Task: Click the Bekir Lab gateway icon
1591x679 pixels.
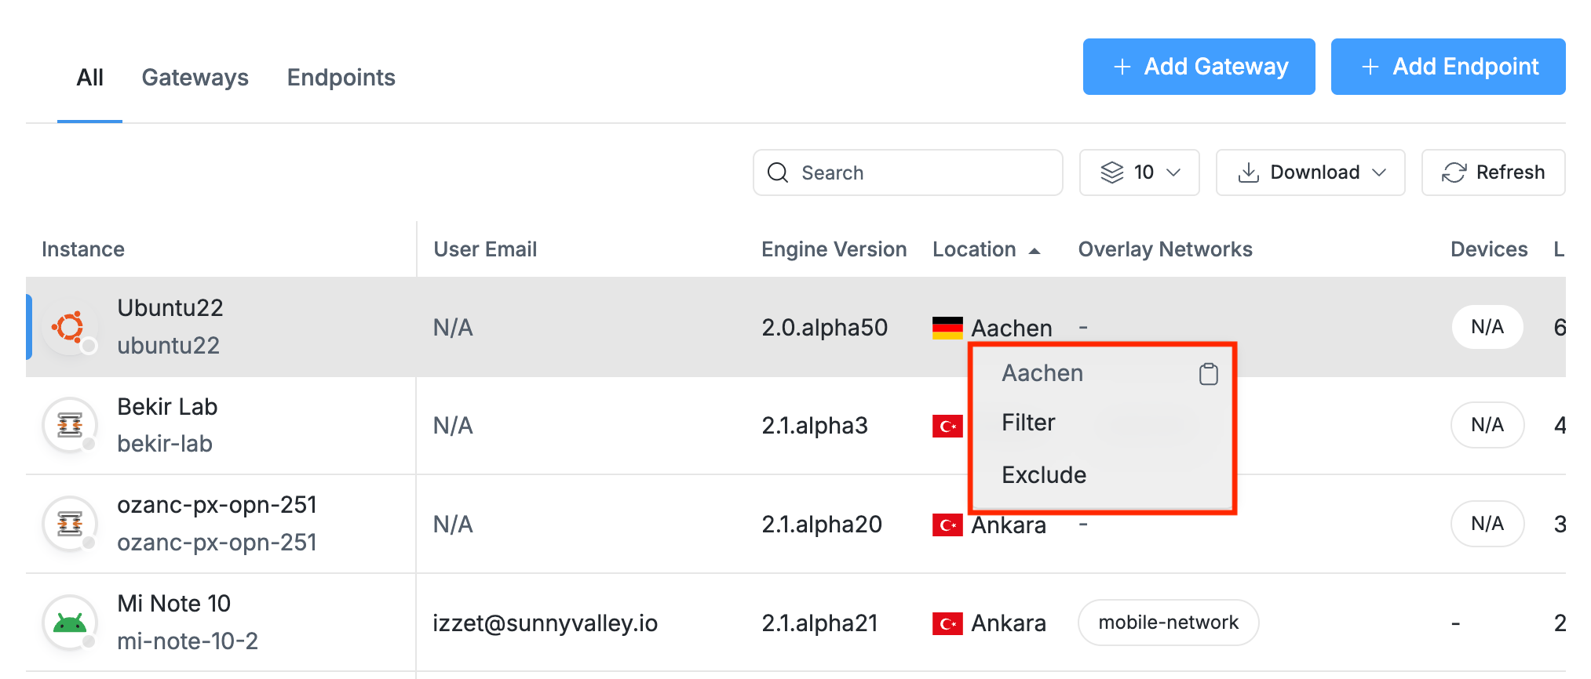Action: pyautogui.click(x=70, y=425)
